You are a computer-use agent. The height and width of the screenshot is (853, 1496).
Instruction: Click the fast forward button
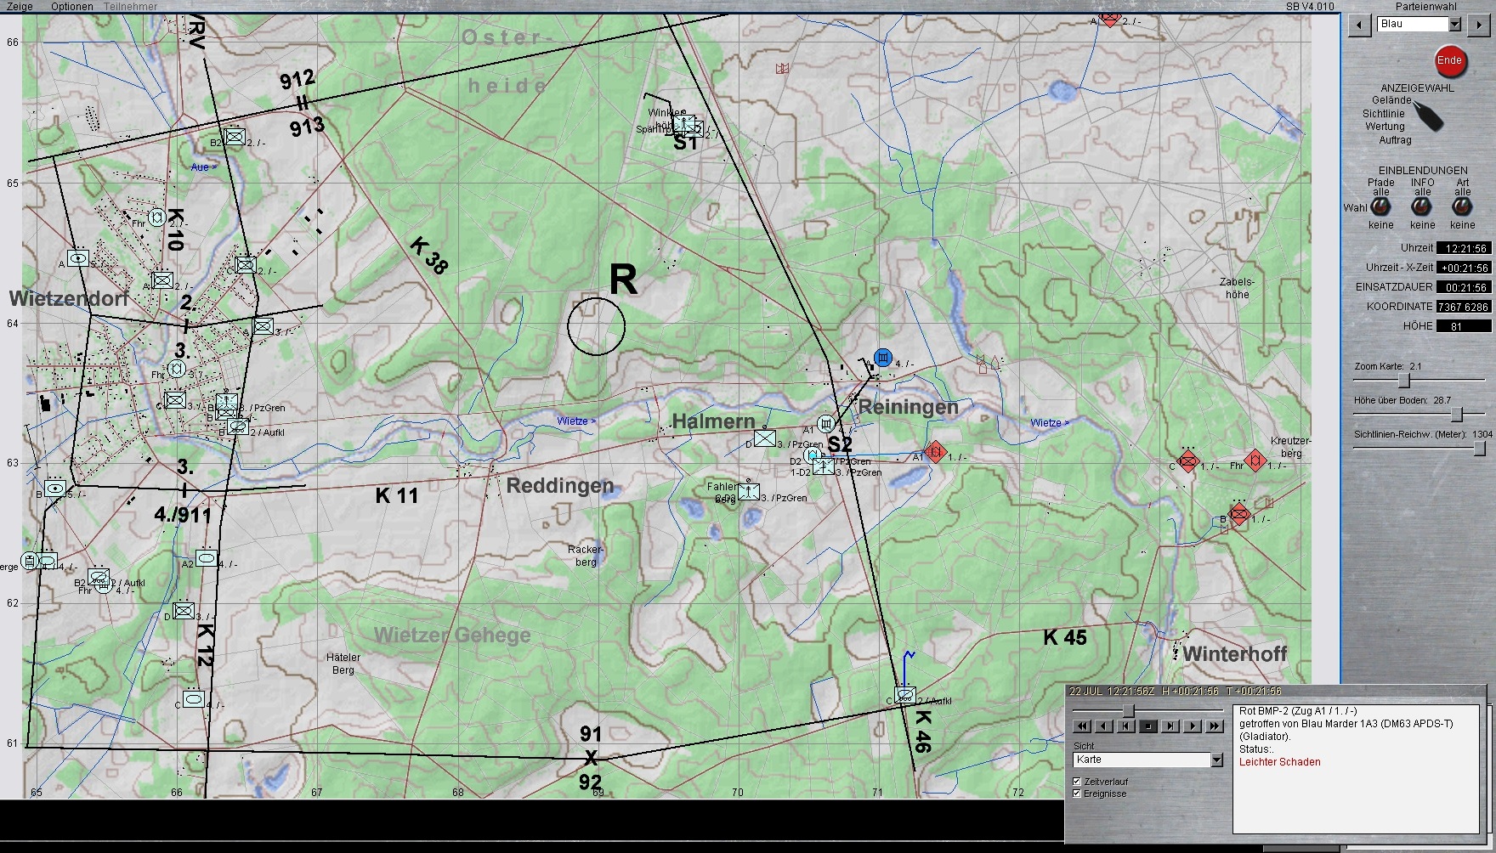click(x=1215, y=726)
